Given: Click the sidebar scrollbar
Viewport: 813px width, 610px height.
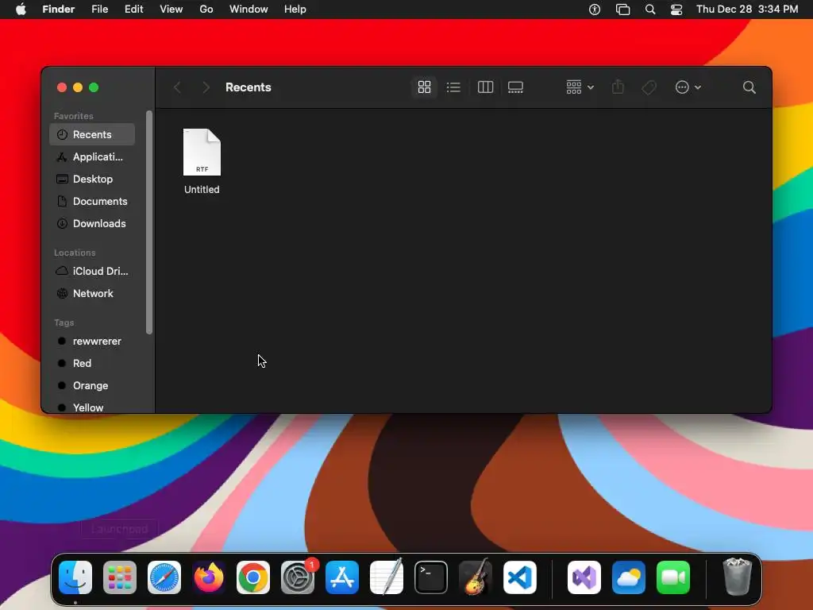Looking at the screenshot, I should (x=149, y=222).
